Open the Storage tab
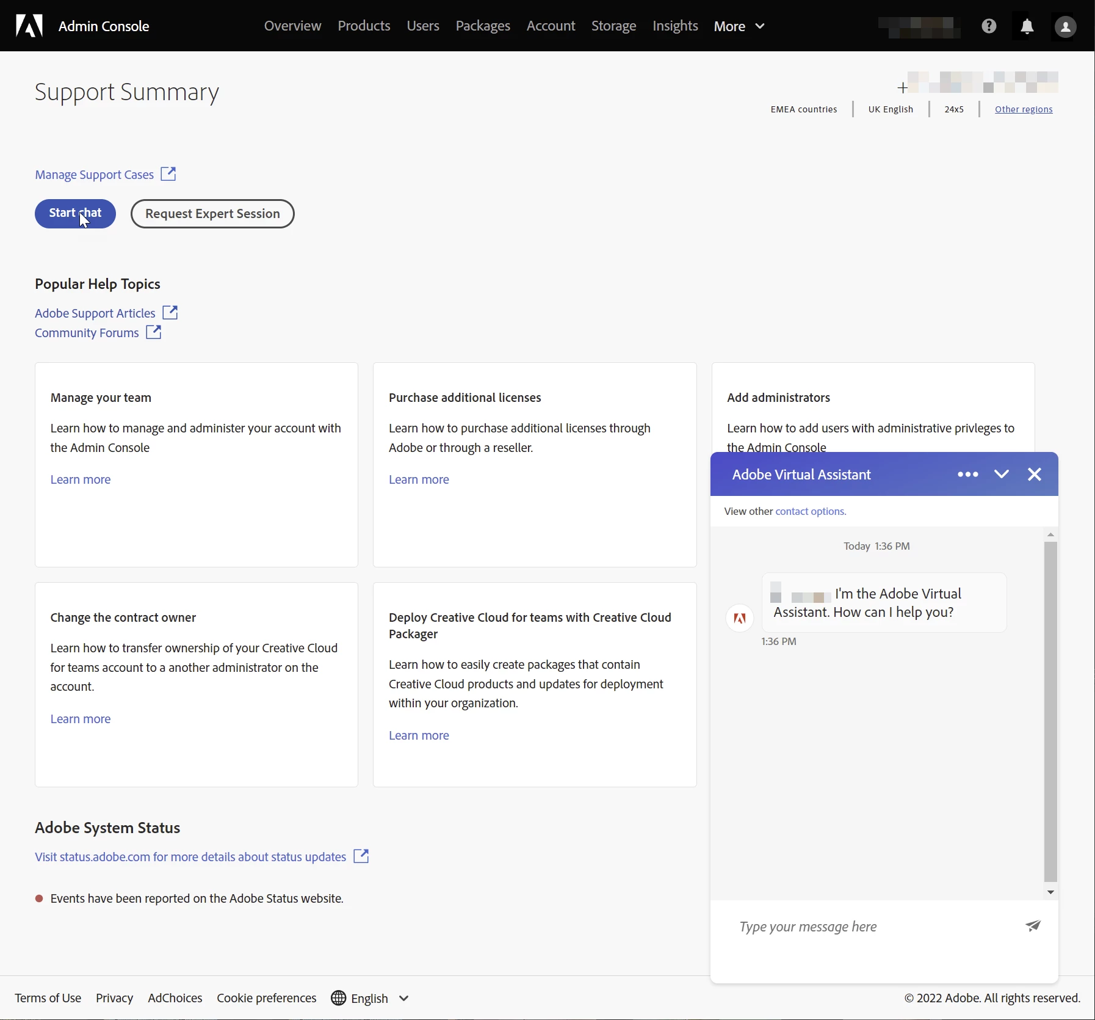1095x1020 pixels. click(x=613, y=26)
